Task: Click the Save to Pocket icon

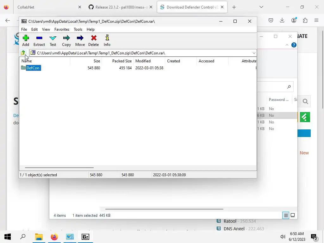Action: (271, 20)
